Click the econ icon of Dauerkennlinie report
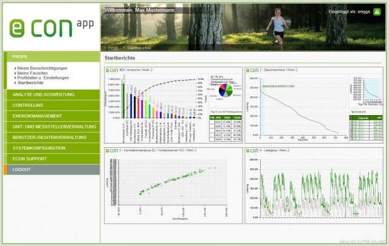 click(x=253, y=70)
